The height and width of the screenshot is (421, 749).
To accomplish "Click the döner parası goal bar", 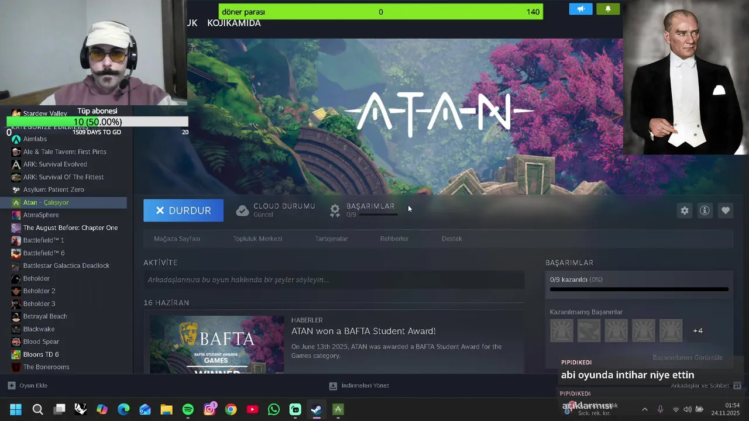I will [x=381, y=12].
